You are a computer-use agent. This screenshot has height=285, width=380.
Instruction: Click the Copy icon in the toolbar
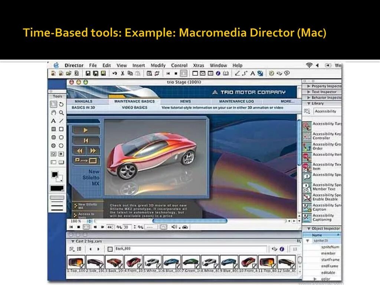pos(130,73)
